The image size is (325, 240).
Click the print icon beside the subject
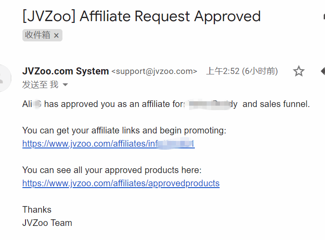323,16
